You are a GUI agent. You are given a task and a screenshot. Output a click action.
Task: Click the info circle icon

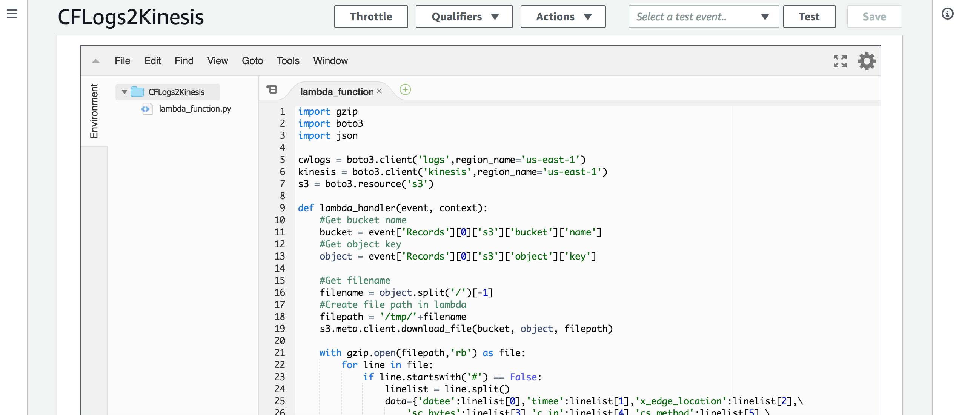click(947, 14)
